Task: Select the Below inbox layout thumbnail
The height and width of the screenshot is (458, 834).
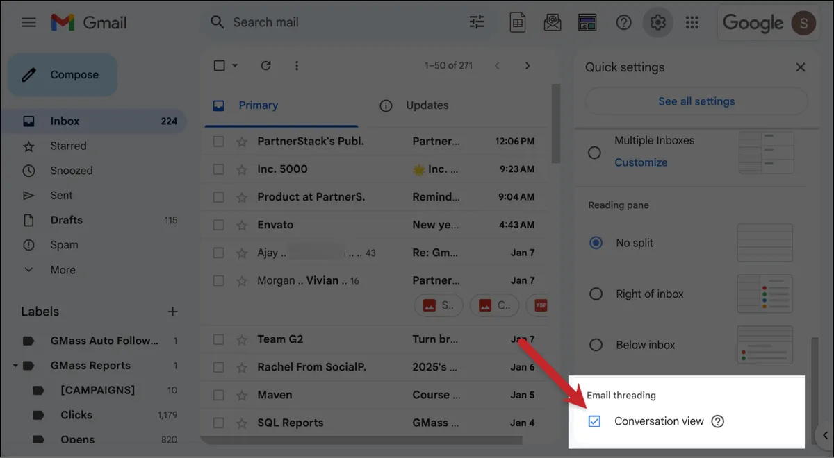Action: [764, 345]
